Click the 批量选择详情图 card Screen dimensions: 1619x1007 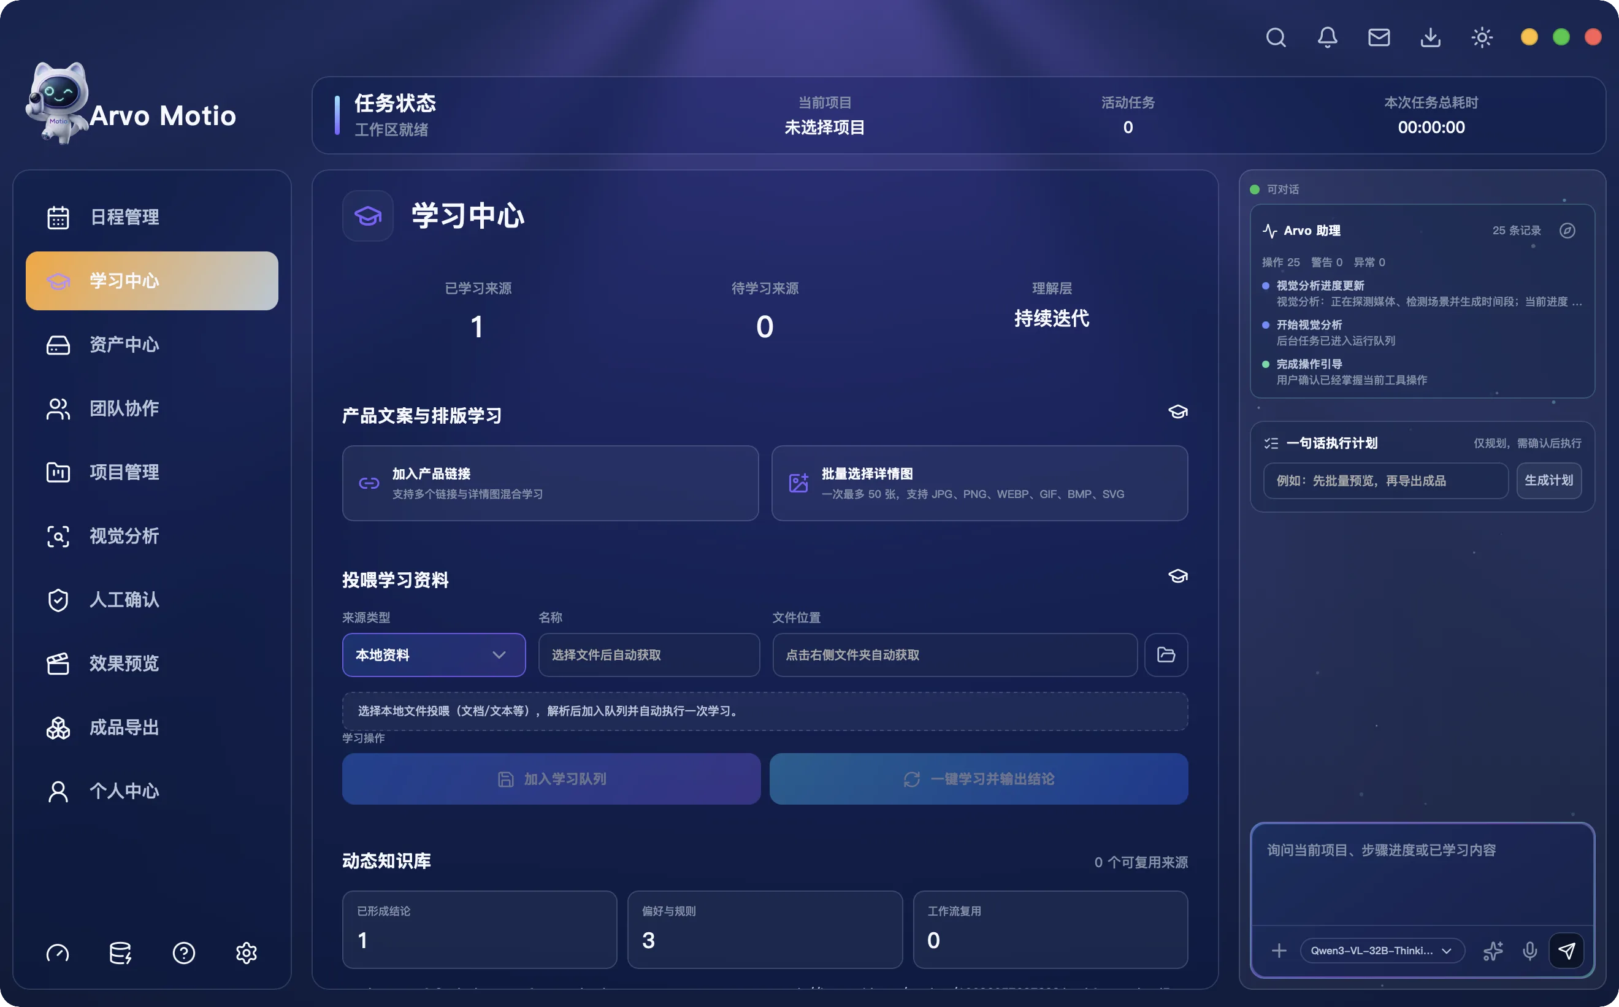tap(979, 483)
